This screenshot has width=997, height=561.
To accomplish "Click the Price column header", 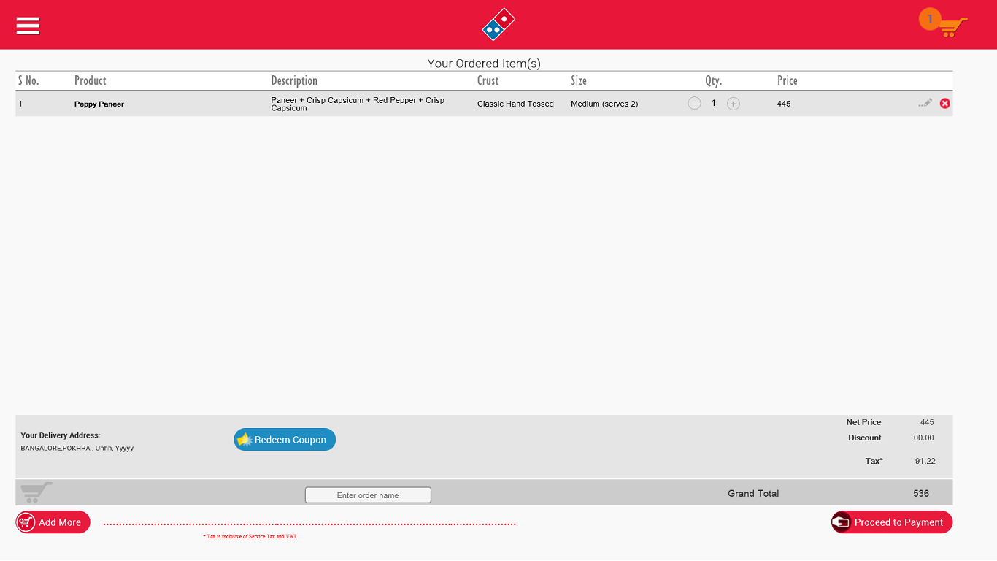I will pos(788,80).
